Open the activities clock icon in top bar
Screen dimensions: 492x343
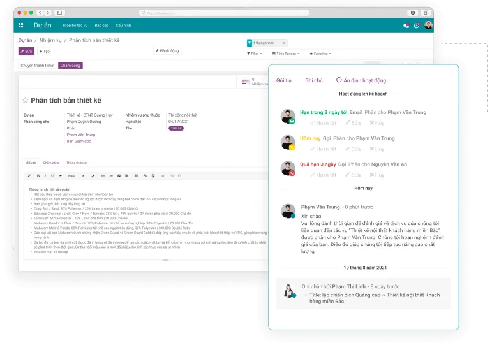click(x=417, y=26)
